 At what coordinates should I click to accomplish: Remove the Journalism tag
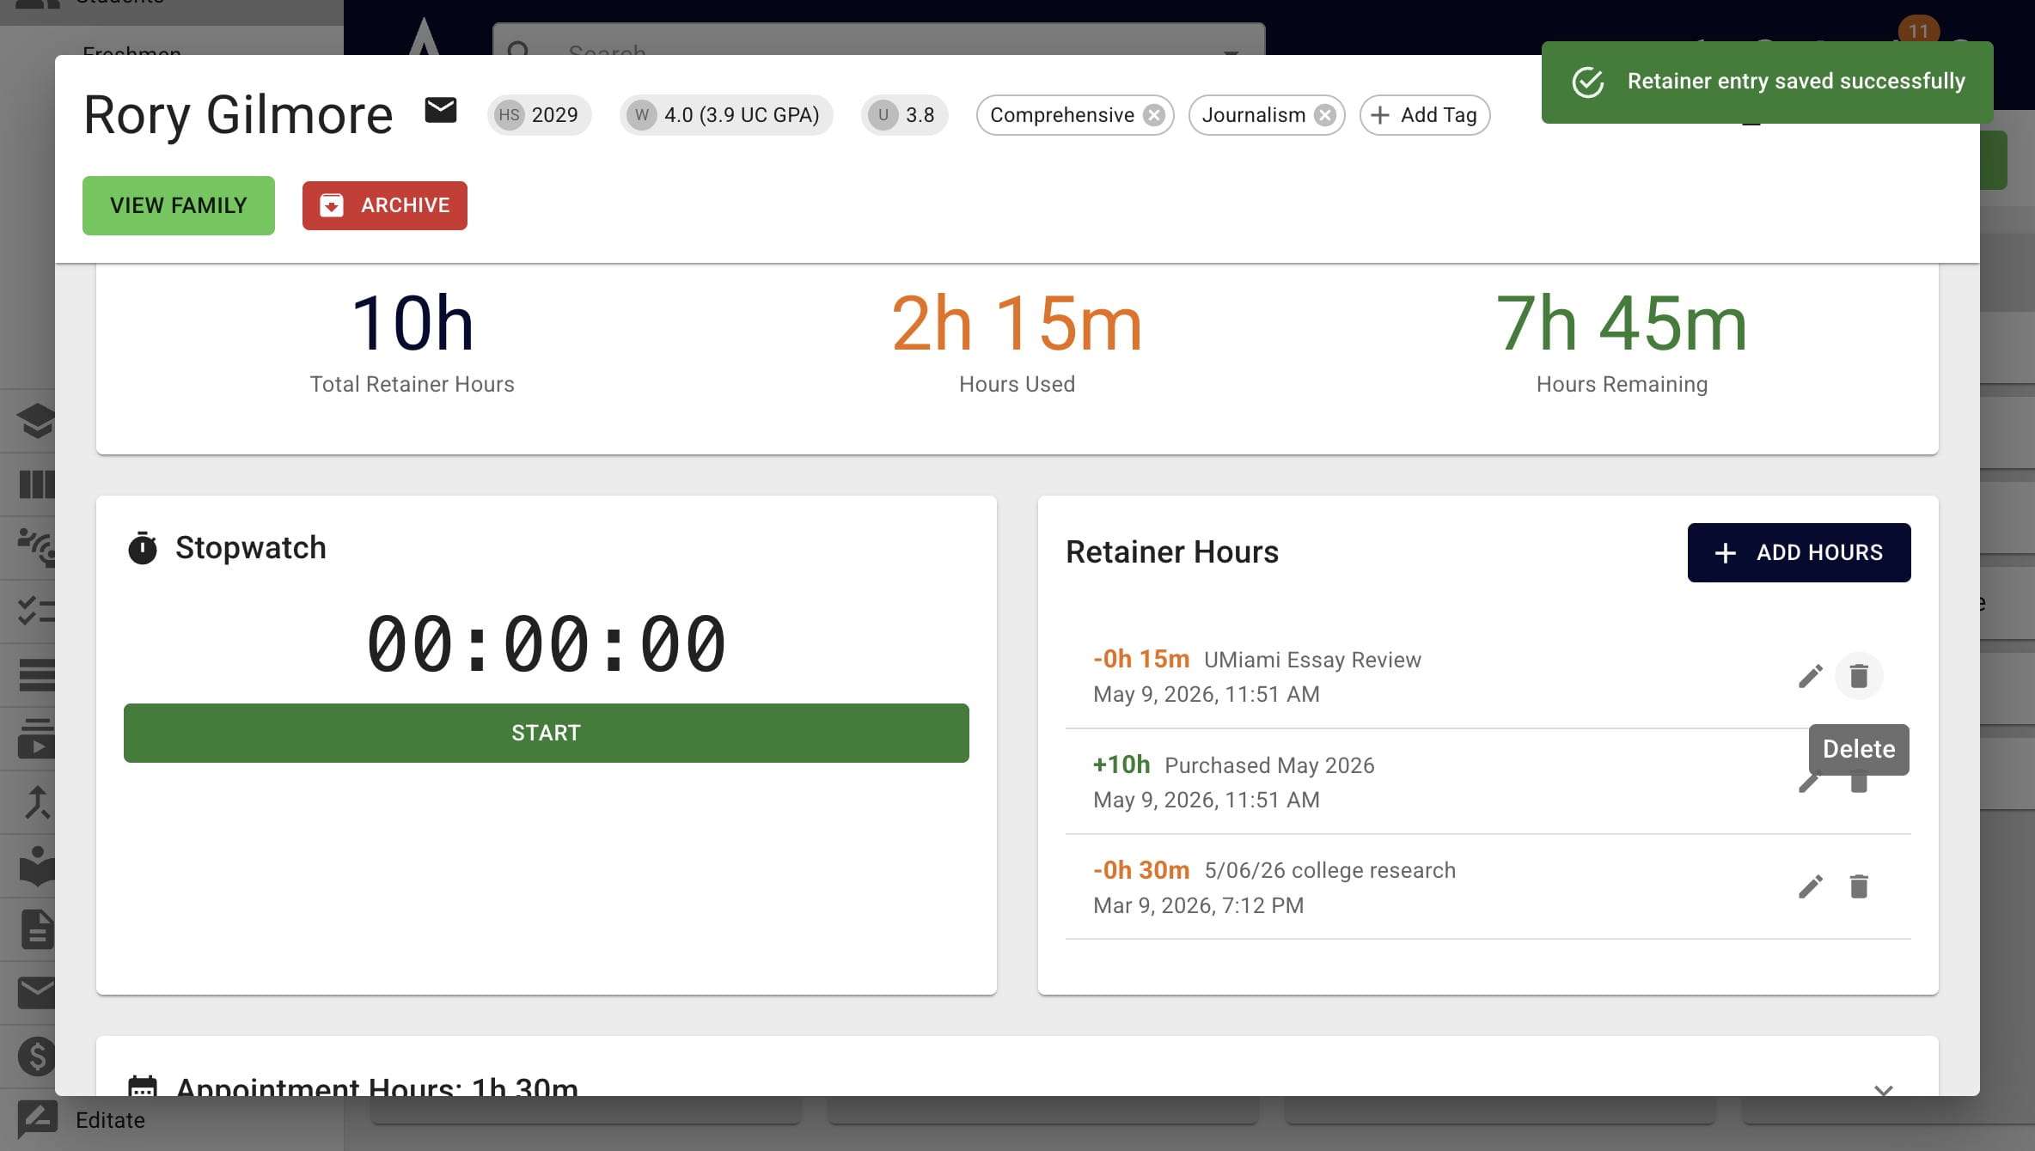coord(1325,115)
